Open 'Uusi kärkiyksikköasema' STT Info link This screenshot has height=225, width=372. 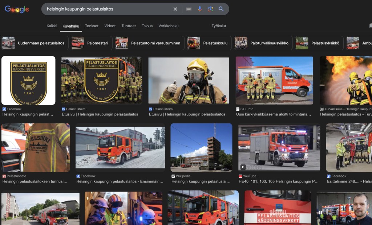coord(273,114)
